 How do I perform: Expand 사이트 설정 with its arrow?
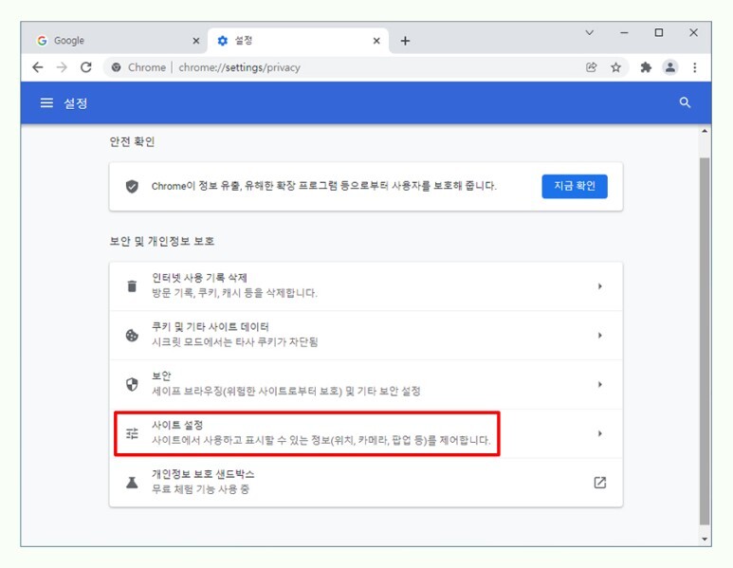[599, 433]
